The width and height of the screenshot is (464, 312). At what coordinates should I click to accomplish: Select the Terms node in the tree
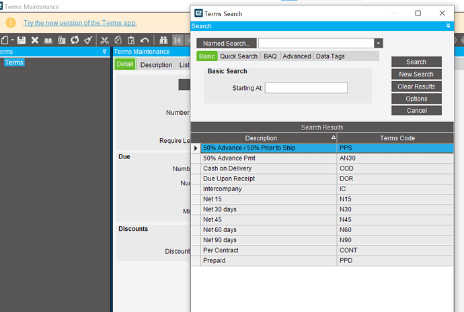(14, 62)
